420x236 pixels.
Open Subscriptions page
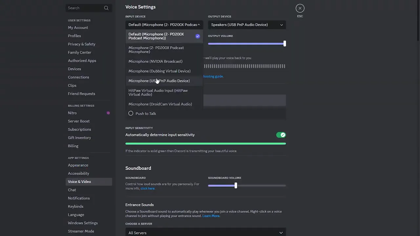(x=89, y=129)
